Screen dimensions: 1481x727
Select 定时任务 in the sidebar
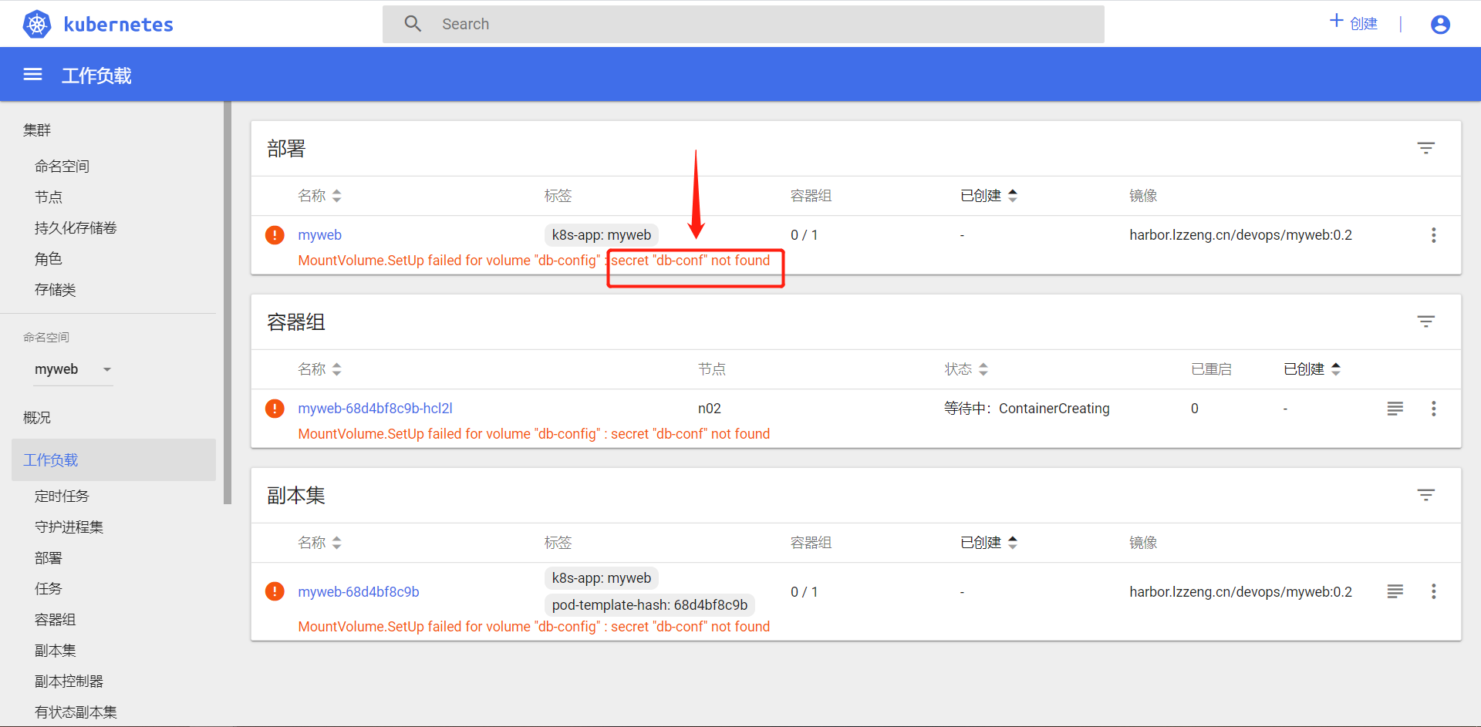pyautogui.click(x=62, y=496)
